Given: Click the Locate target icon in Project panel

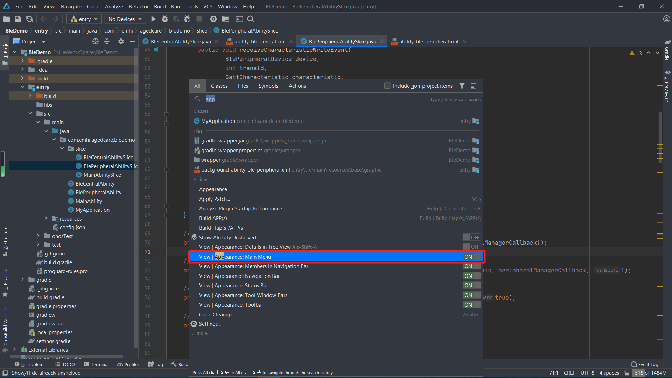Looking at the screenshot, I should pyautogui.click(x=95, y=41).
